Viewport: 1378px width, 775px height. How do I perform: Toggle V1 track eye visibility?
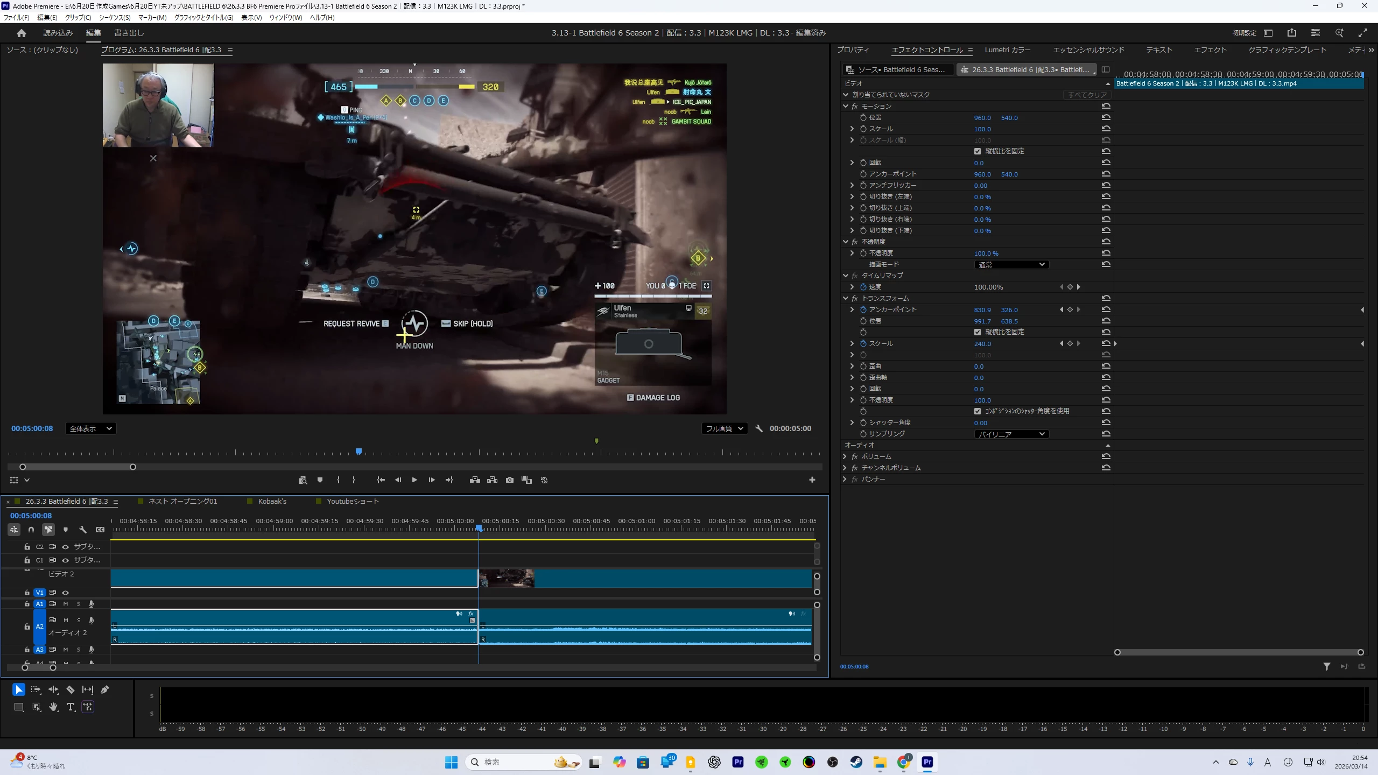point(66,592)
